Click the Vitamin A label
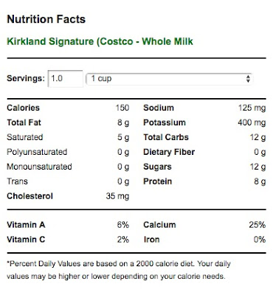276x295 pixels. [26, 225]
